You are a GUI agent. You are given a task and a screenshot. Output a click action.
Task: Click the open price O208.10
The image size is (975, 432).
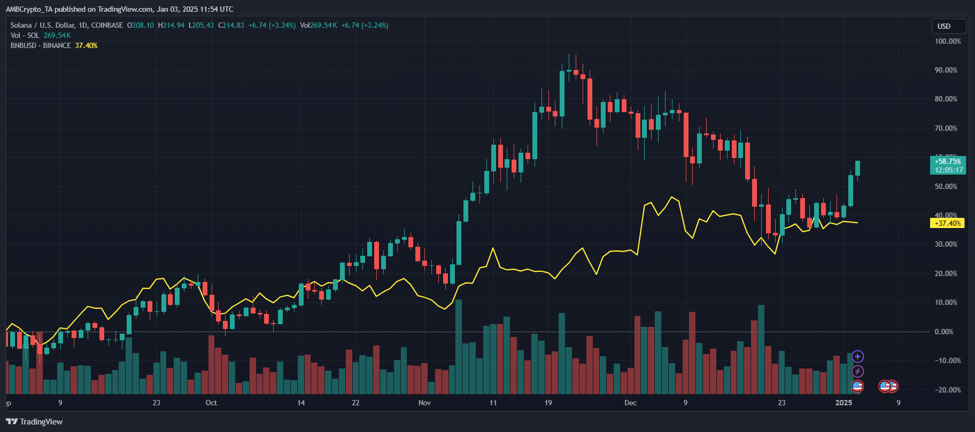141,25
